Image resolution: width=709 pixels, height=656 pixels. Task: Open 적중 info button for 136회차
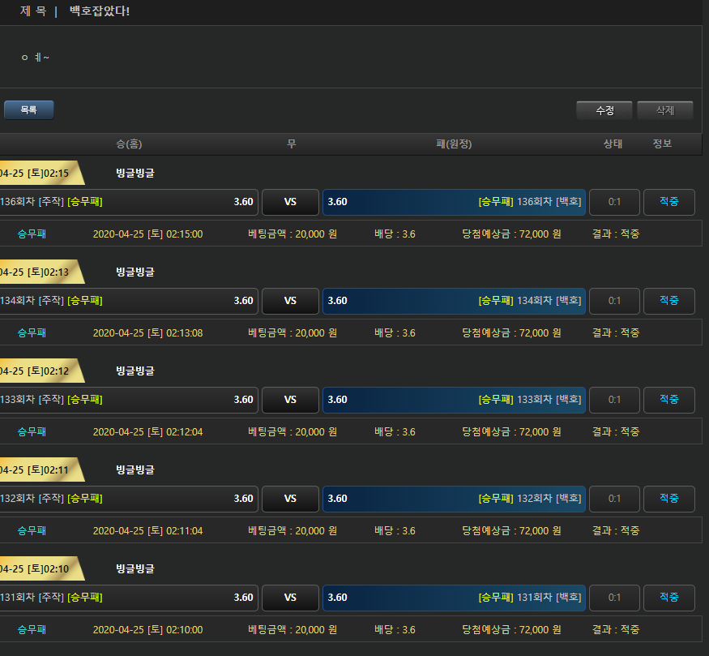pos(668,202)
